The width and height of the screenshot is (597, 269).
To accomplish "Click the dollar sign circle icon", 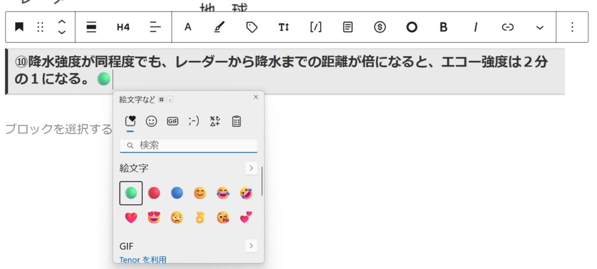I will click(x=380, y=27).
